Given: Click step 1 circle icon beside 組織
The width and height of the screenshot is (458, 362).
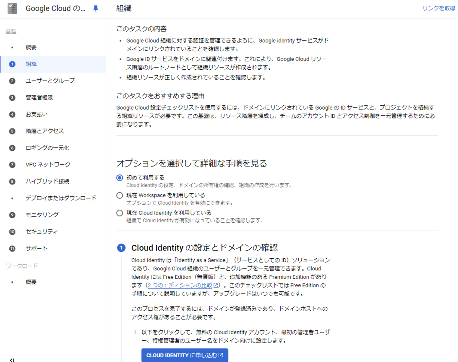Looking at the screenshot, I should [12, 64].
